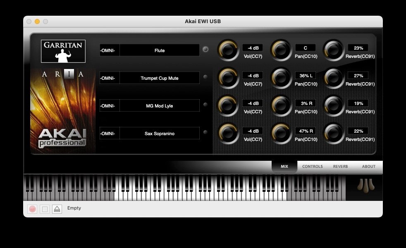The image size is (406, 248).
Task: Toggle the Flute slot indicator light
Action: pos(205,49)
